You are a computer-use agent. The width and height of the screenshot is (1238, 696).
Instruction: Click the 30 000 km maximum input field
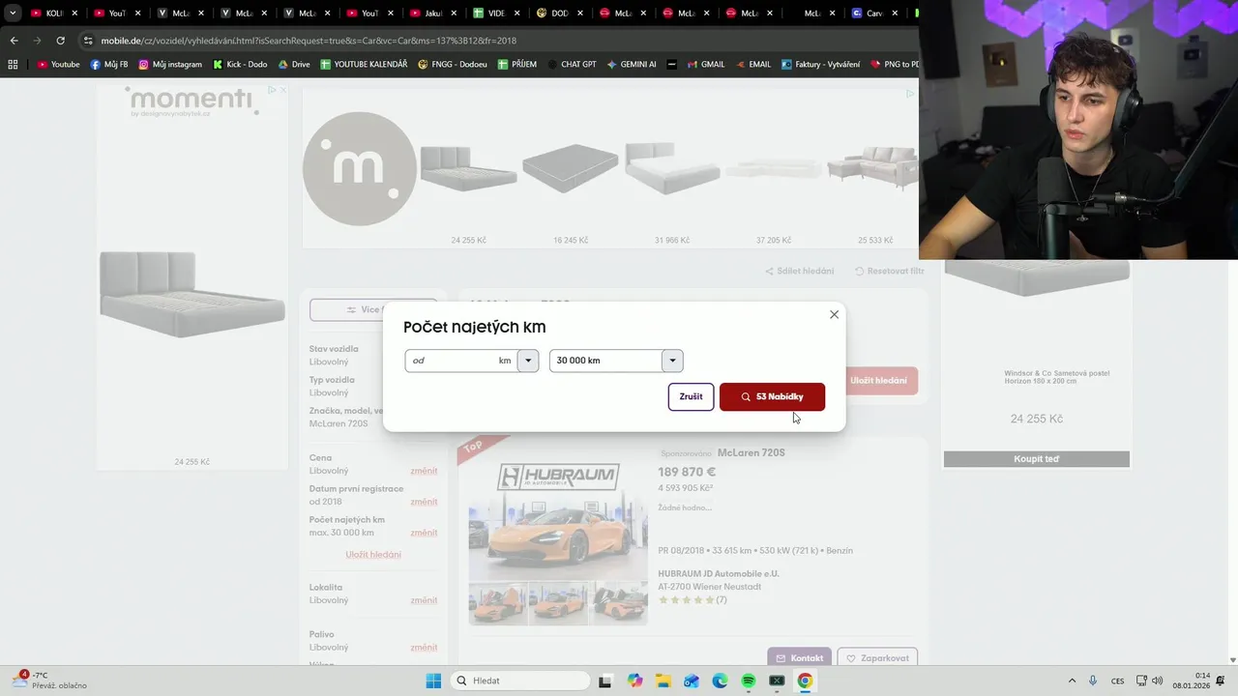tap(605, 361)
